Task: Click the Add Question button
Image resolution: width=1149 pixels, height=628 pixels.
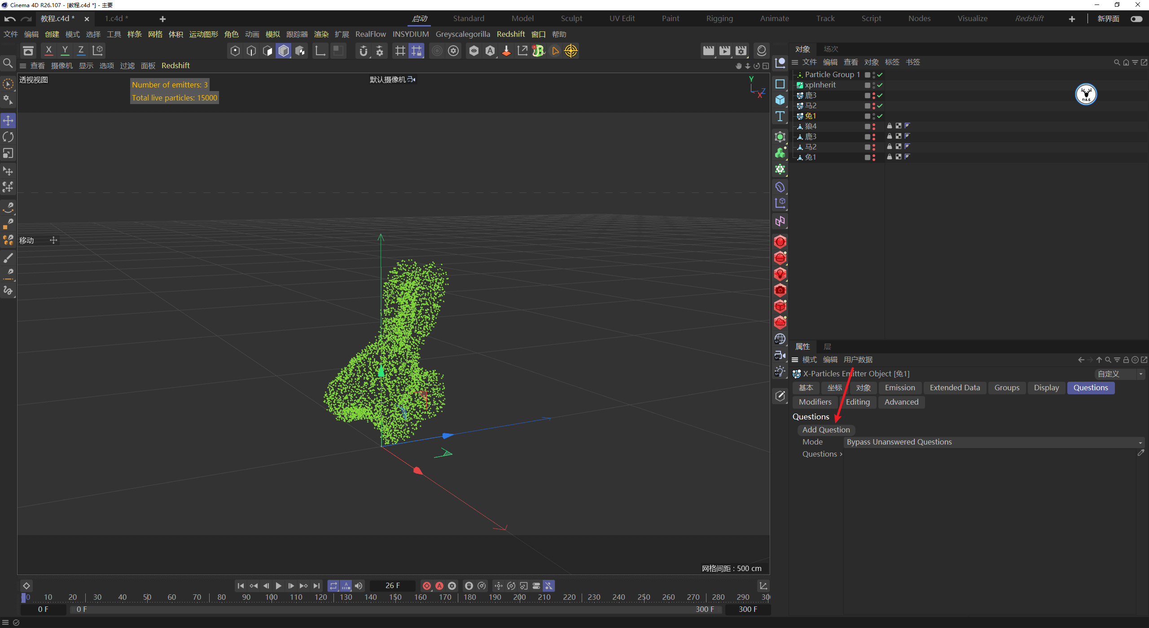Action: point(826,430)
